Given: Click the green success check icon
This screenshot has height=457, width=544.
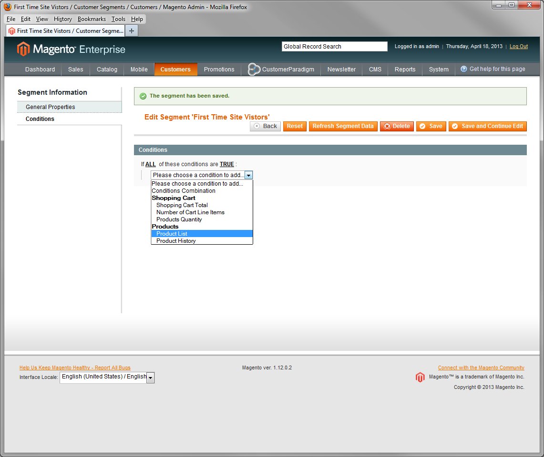Looking at the screenshot, I should (143, 96).
